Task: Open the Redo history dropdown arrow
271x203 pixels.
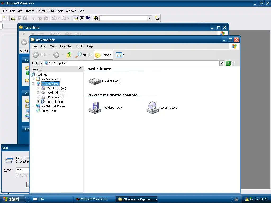Action: point(68,18)
